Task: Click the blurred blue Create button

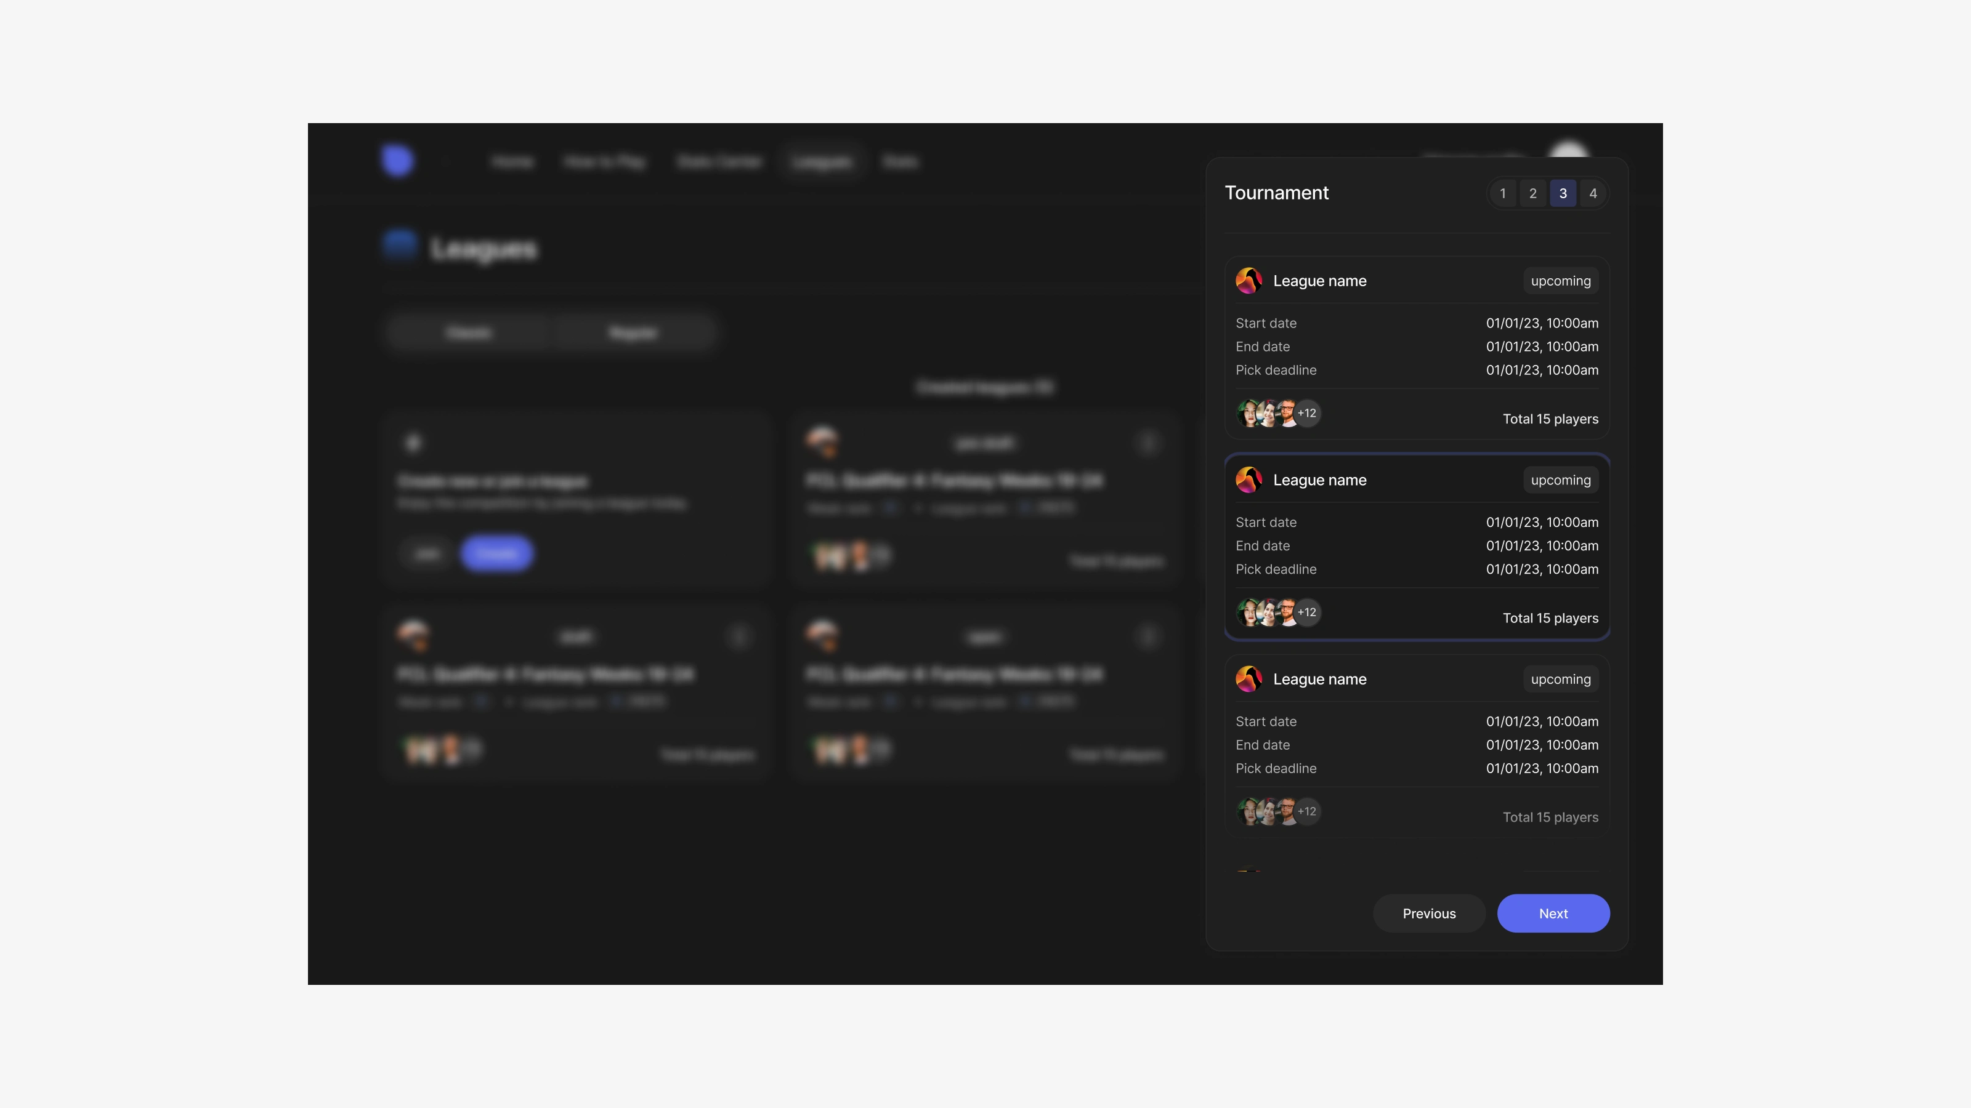Action: coord(496,553)
